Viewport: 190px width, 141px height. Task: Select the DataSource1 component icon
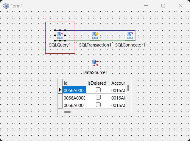click(x=95, y=63)
